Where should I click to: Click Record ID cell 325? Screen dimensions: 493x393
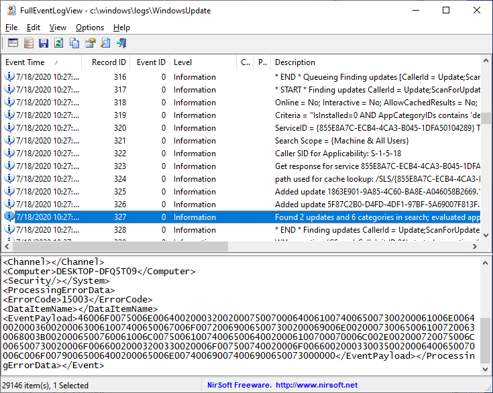(x=120, y=191)
